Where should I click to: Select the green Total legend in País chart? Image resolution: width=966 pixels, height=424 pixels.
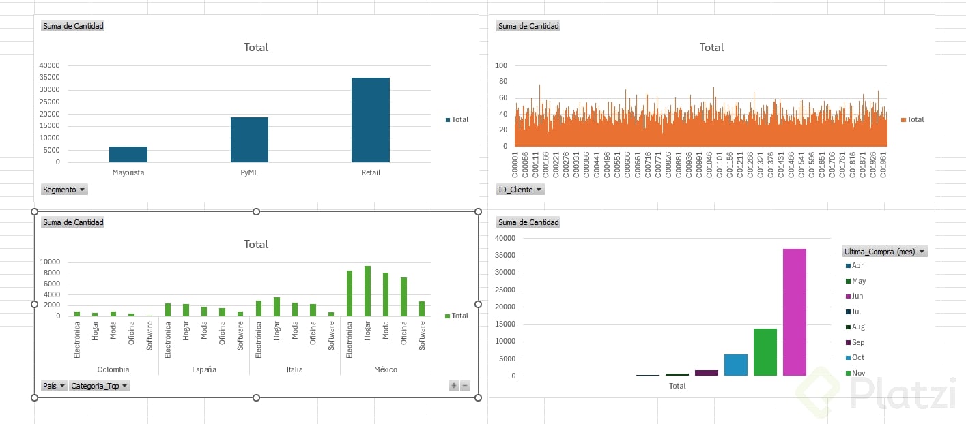[457, 316]
